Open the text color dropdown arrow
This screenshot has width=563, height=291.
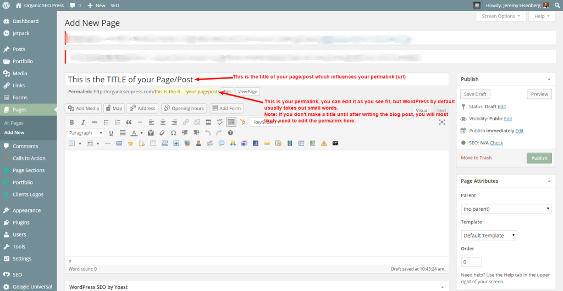[x=141, y=133]
